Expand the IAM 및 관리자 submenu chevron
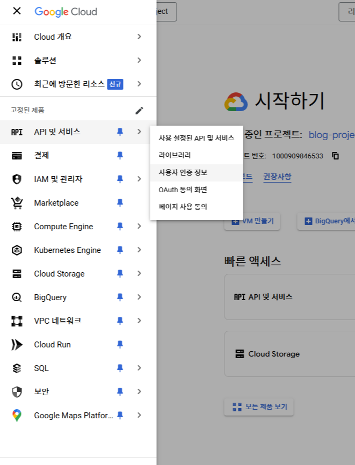 [x=139, y=179]
